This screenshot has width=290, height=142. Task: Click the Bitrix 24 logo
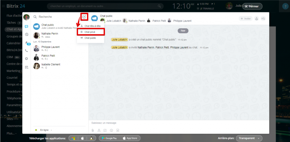16,6
